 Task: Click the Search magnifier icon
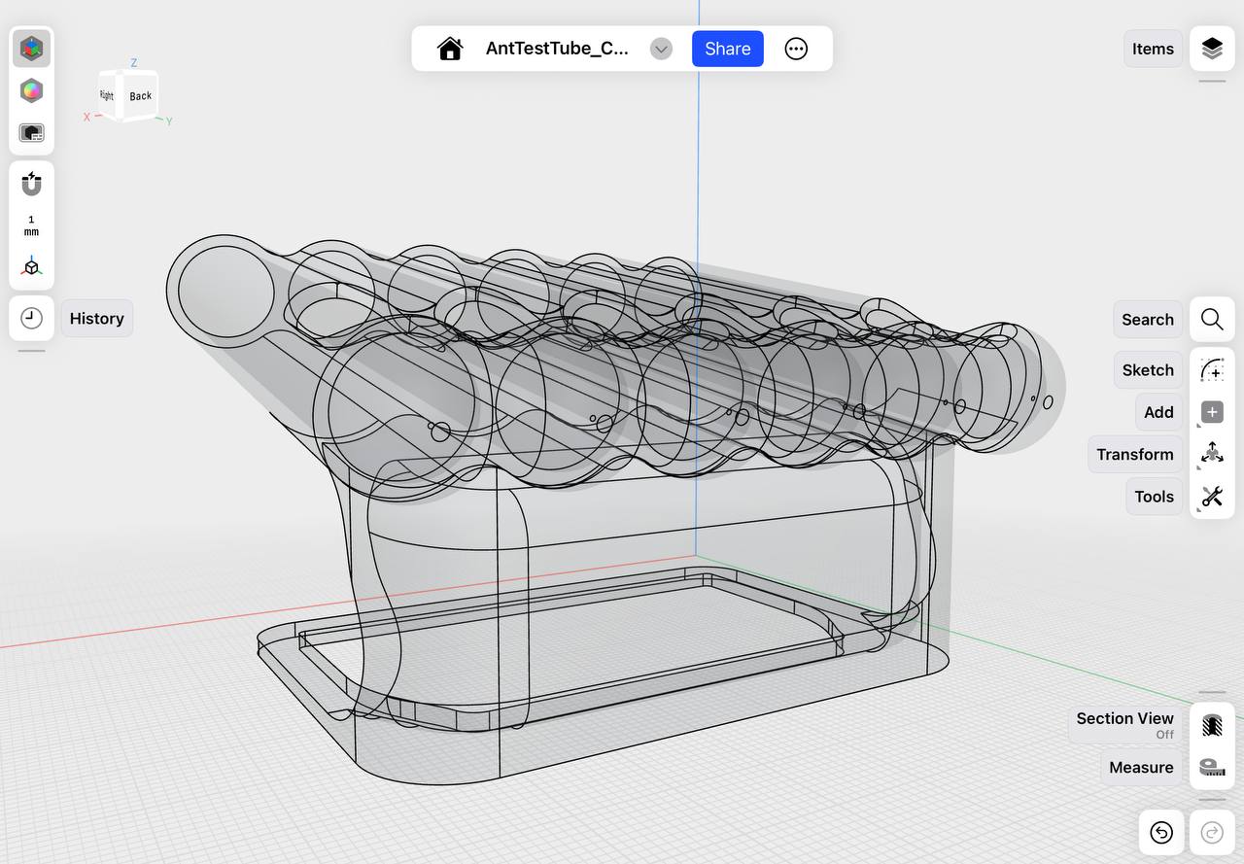[x=1212, y=320]
